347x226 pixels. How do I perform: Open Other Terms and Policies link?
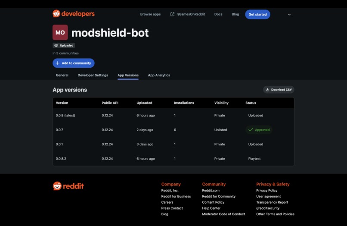(275, 214)
